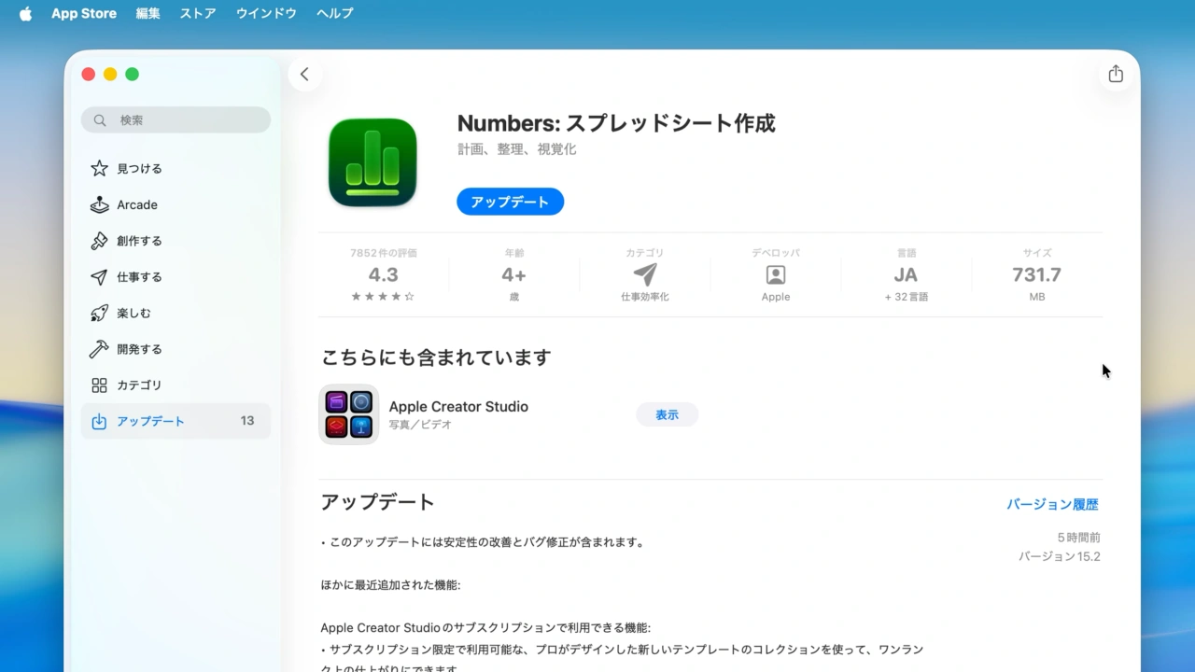The width and height of the screenshot is (1195, 672).
Task: Open the Apple menu in the menu bar
Action: [x=25, y=13]
